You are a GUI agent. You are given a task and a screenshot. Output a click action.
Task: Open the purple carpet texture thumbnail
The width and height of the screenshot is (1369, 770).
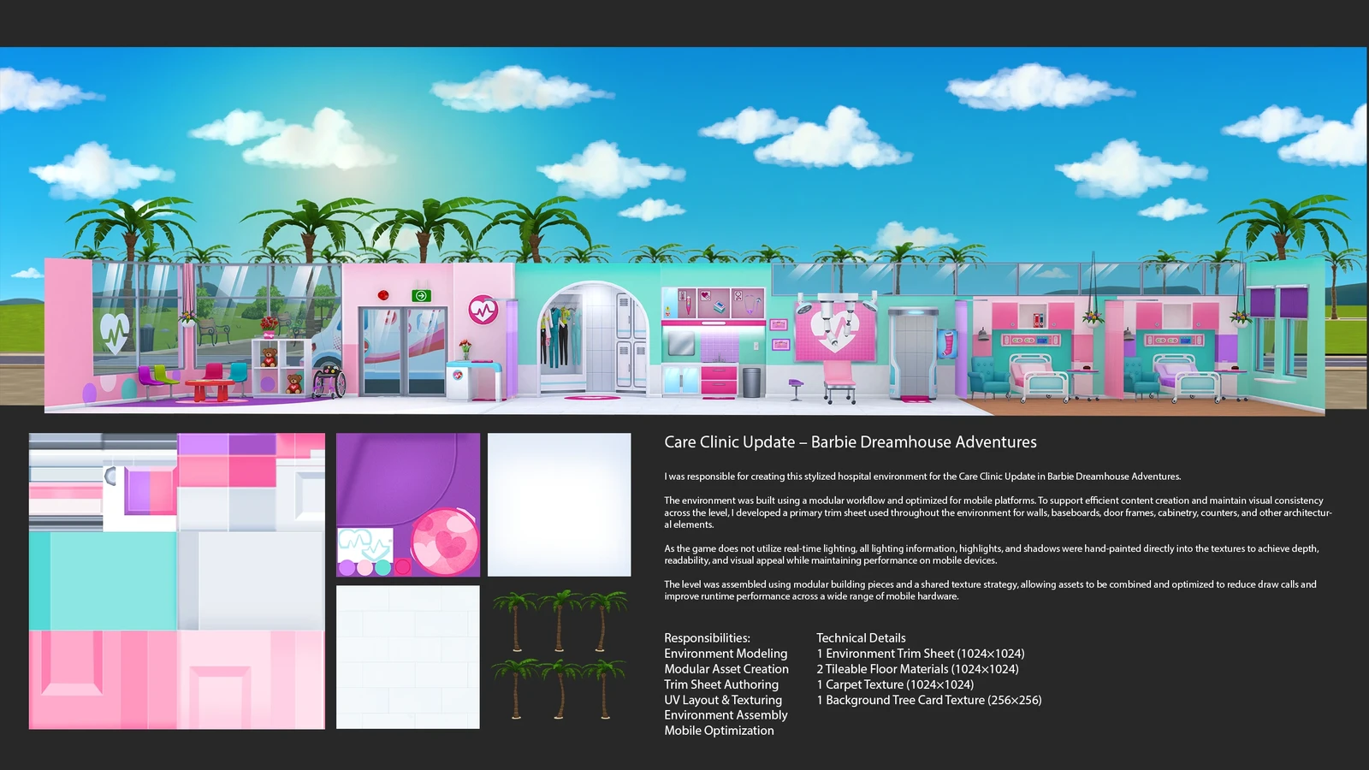click(x=408, y=505)
